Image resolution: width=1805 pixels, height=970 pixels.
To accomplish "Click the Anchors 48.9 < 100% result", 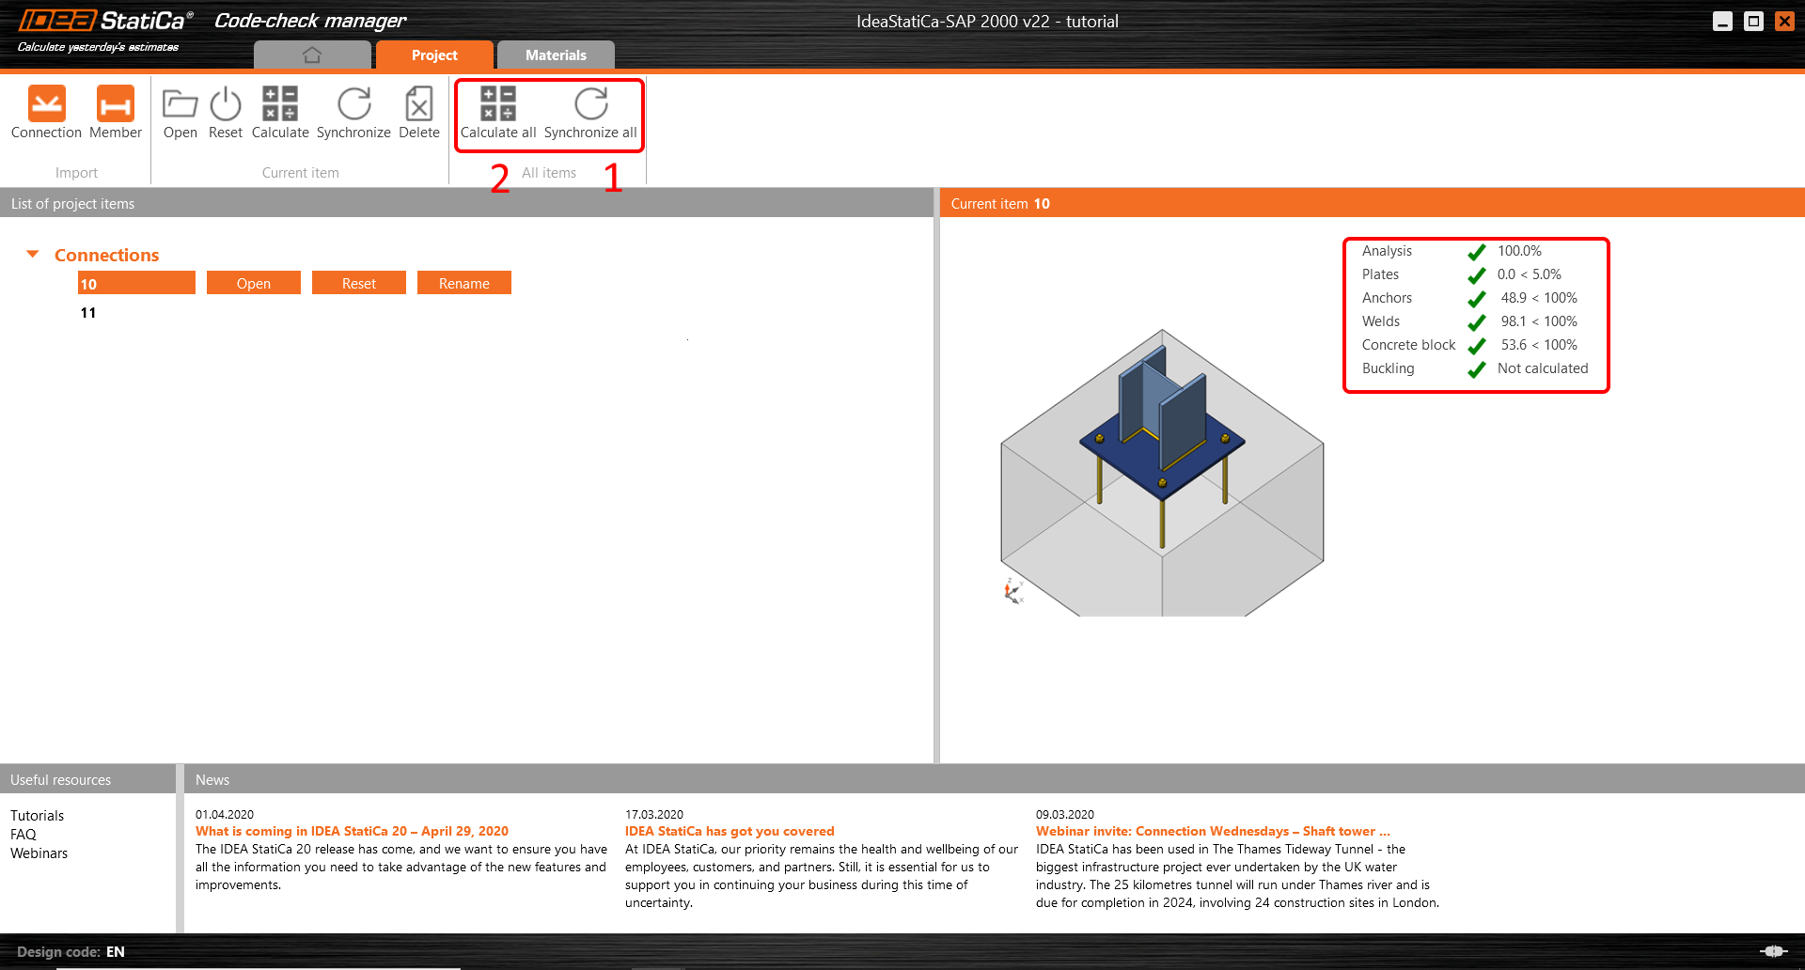I will point(1475,298).
